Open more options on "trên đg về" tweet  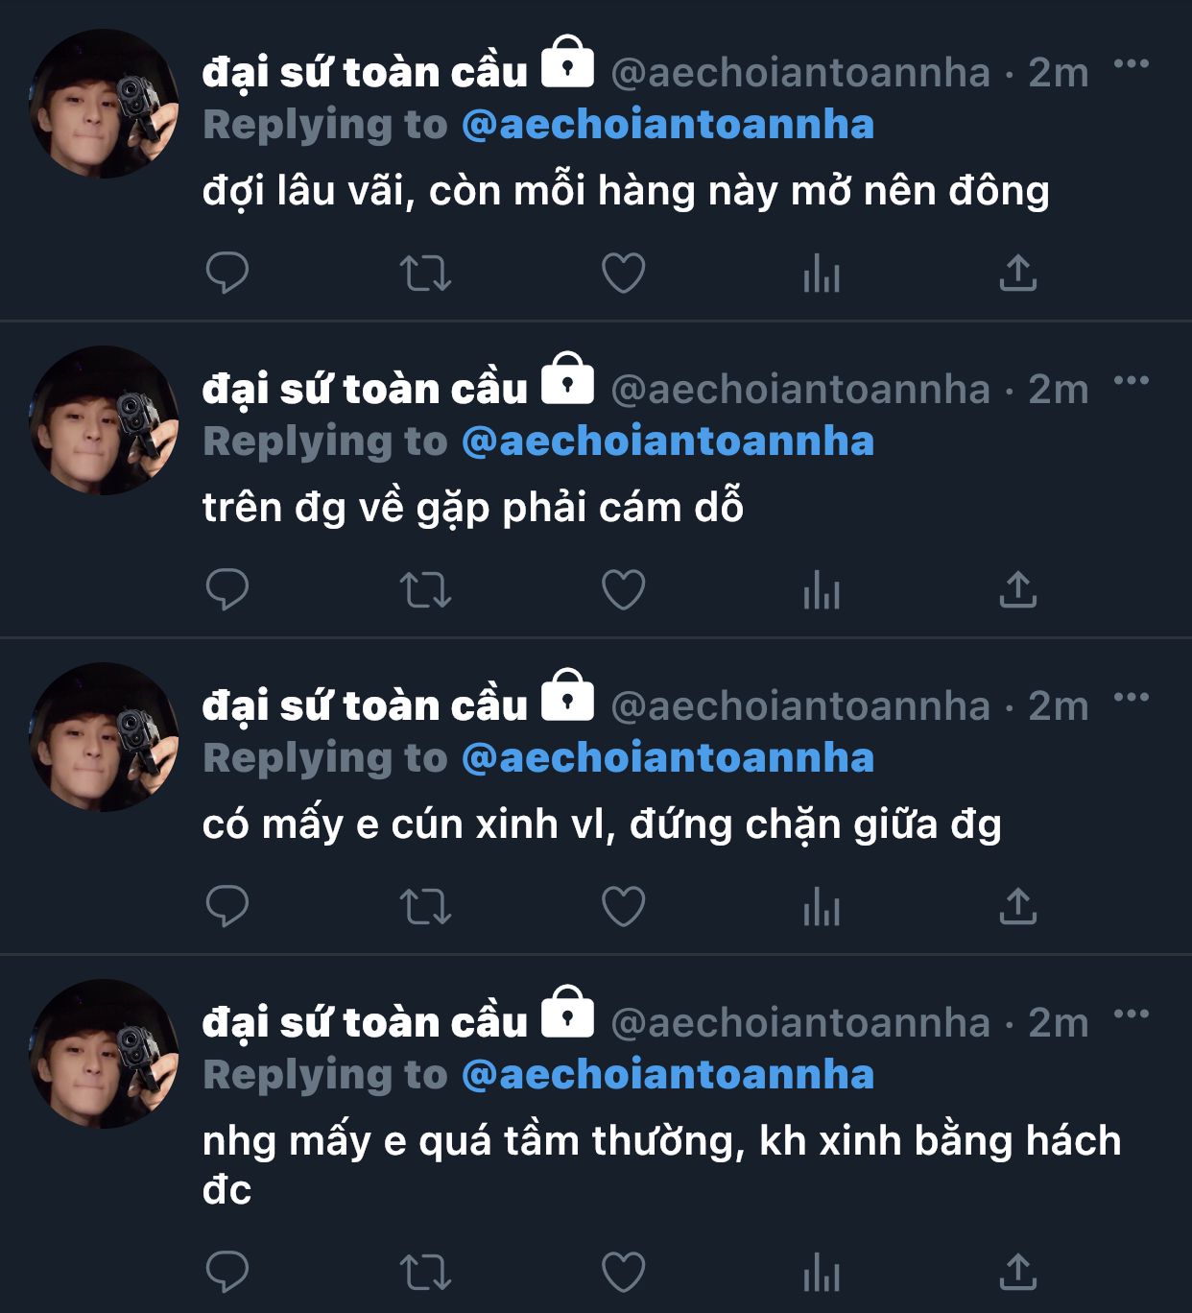(1132, 381)
